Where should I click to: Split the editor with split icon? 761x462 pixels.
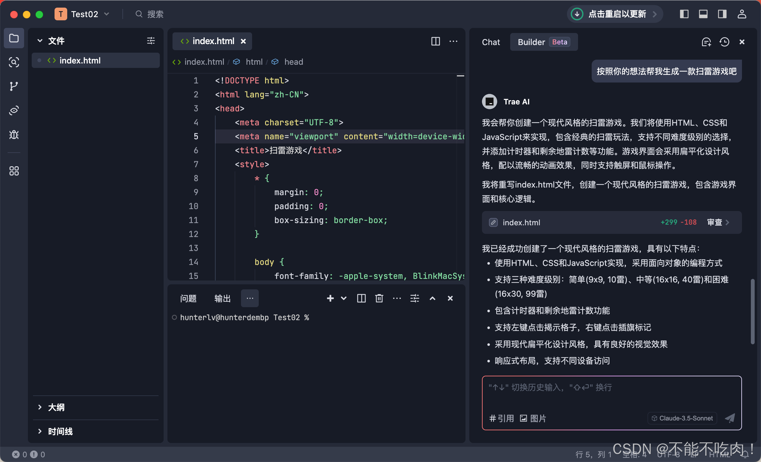click(x=435, y=41)
